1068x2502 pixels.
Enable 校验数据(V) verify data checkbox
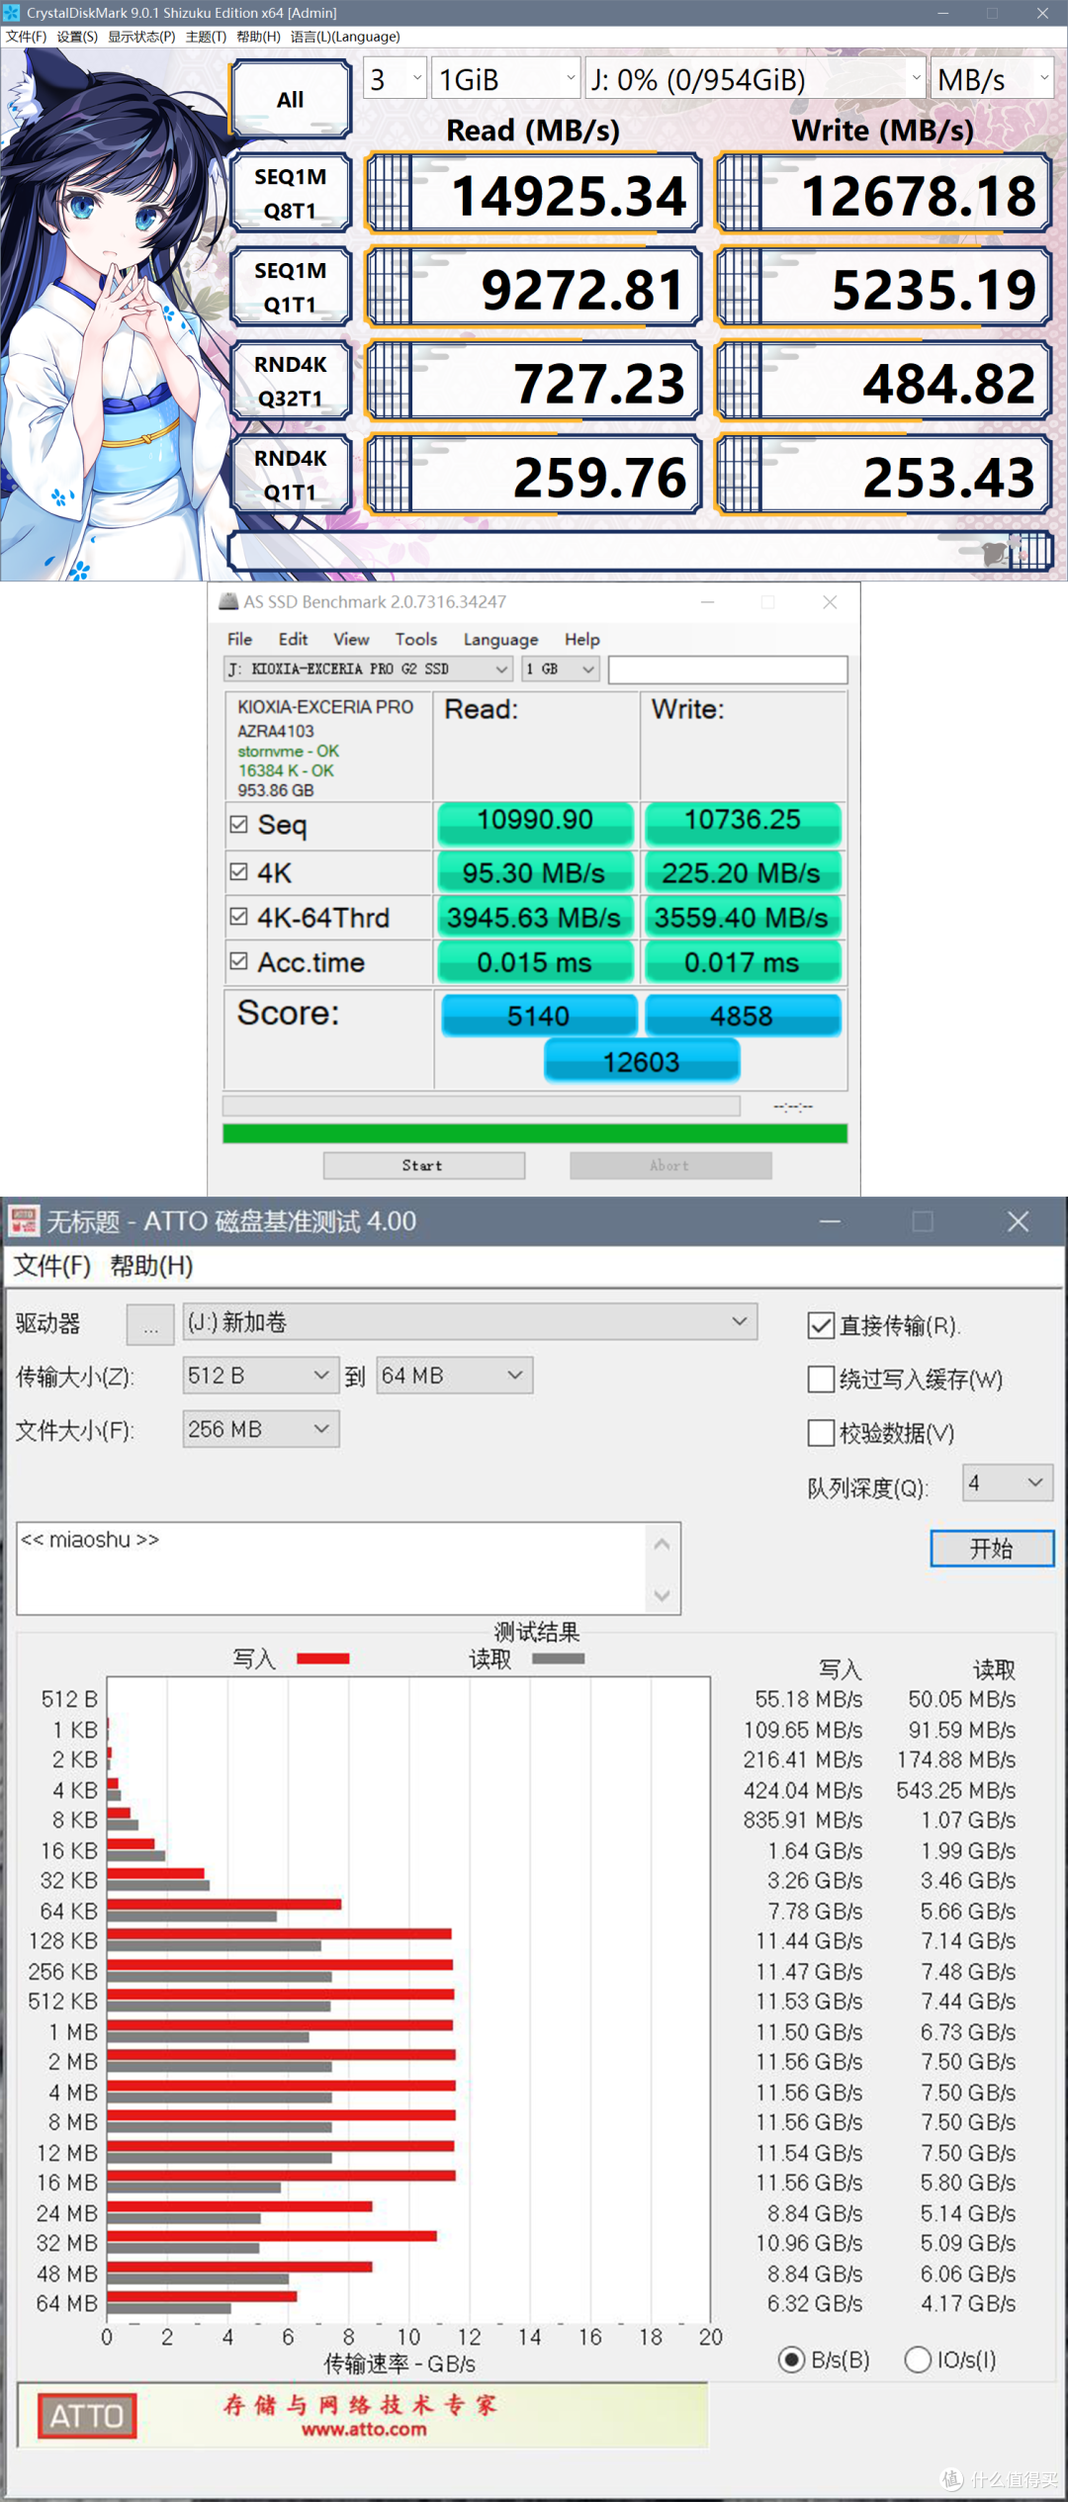point(821,1432)
